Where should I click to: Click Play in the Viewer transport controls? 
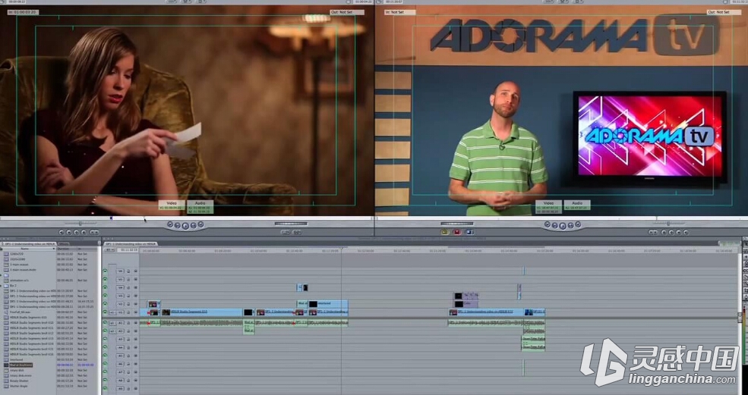[185, 225]
